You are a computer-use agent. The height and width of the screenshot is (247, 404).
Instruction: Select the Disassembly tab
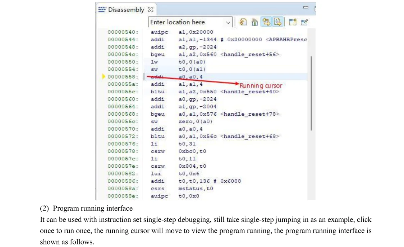[x=126, y=10]
